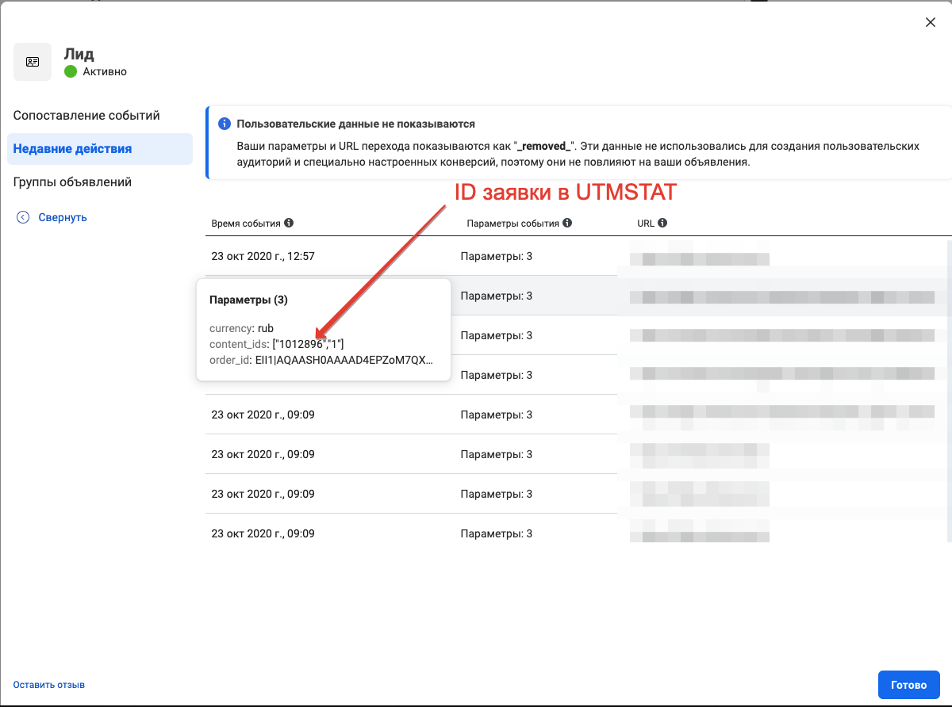This screenshot has width=952, height=707.
Task: Click the info icon beside Время события header
Action: point(289,223)
